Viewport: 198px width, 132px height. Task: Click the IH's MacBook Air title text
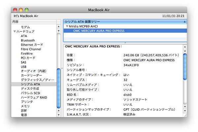point(26,16)
